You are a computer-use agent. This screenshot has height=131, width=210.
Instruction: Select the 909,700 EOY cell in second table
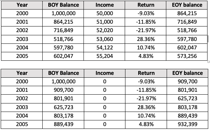pyautogui.click(x=188, y=82)
